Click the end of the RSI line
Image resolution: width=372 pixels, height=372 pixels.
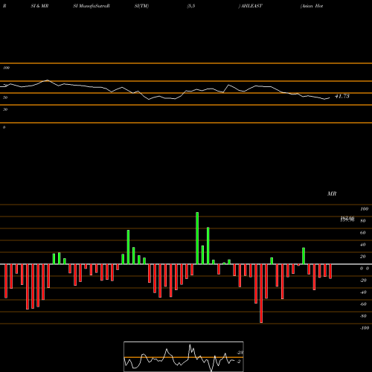click(x=330, y=98)
